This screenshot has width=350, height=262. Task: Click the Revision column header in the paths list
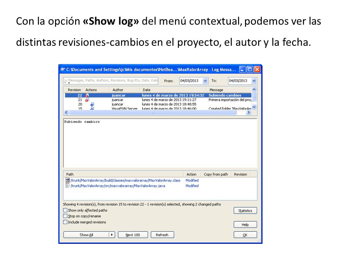point(241,174)
